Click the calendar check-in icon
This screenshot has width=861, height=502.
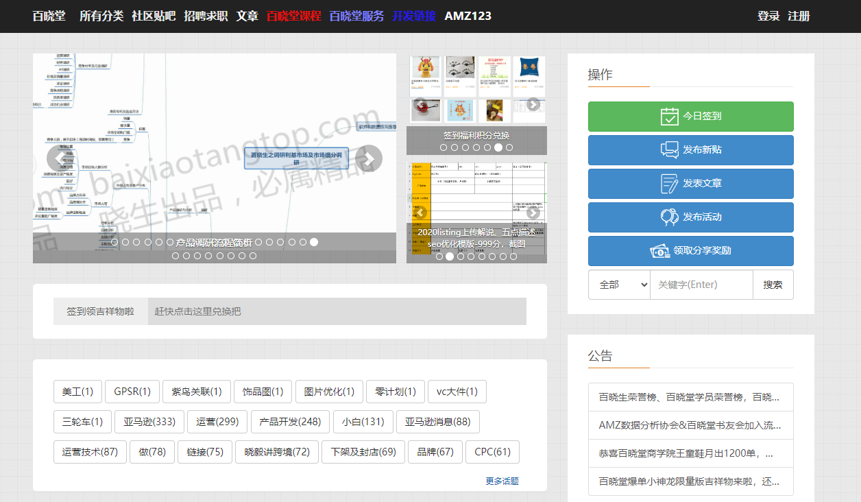[x=669, y=117]
